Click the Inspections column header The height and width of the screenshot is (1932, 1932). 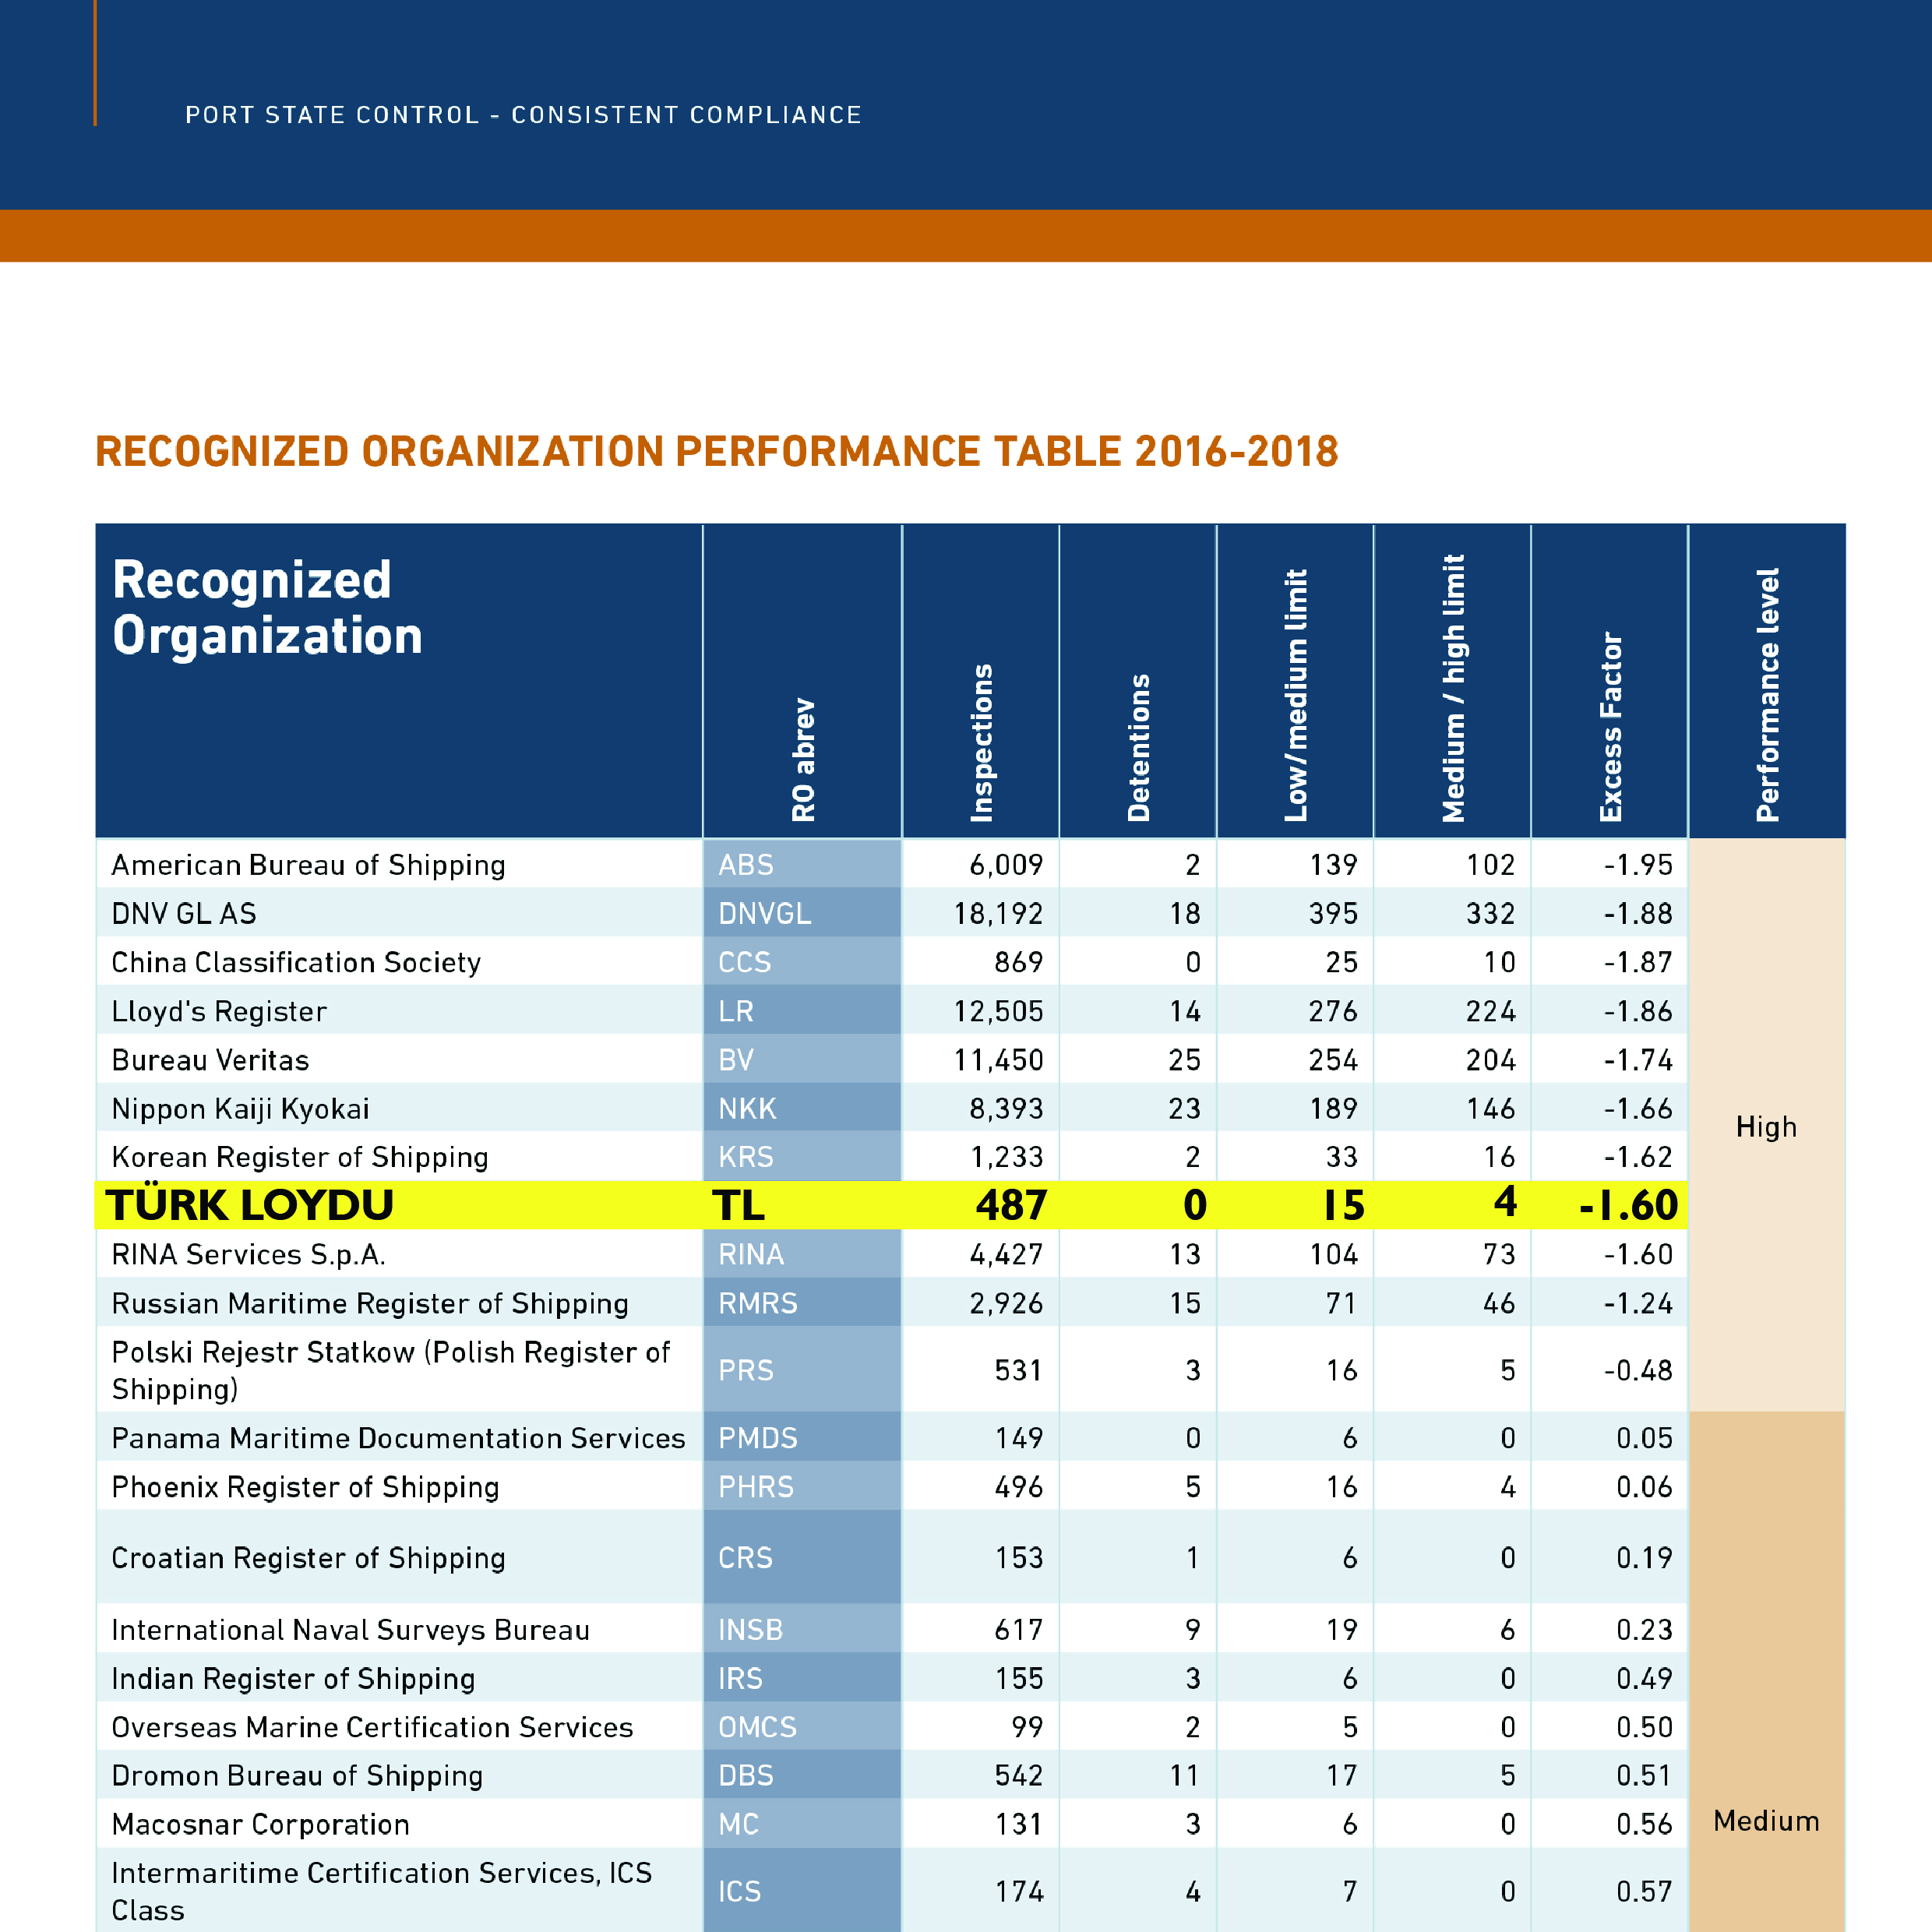pyautogui.click(x=982, y=743)
